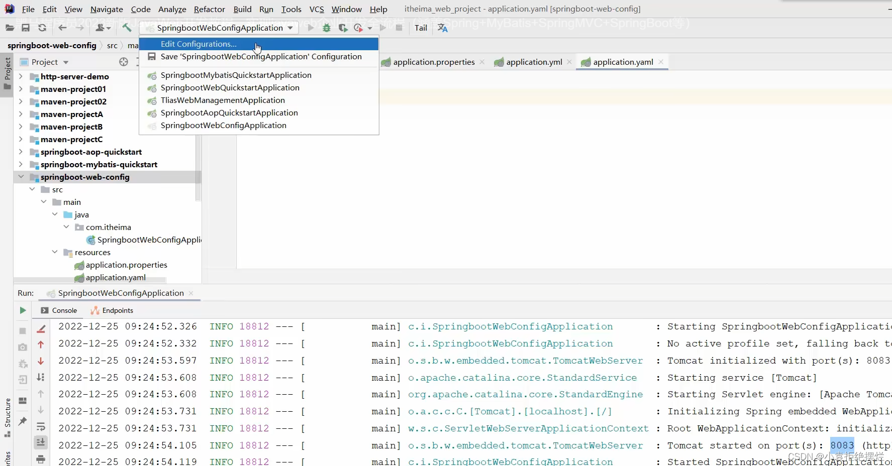
Task: Click the Translate icon next to Tail
Action: 442,28
